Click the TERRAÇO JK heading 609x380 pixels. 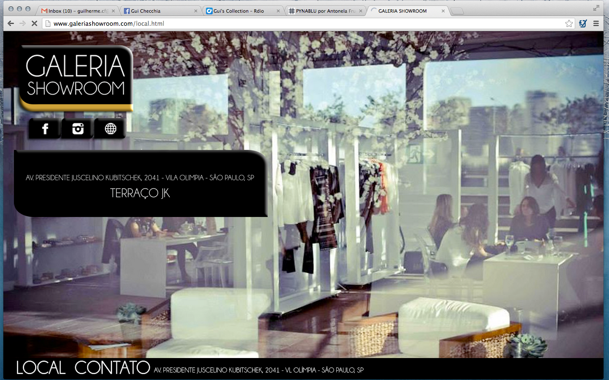(x=140, y=193)
